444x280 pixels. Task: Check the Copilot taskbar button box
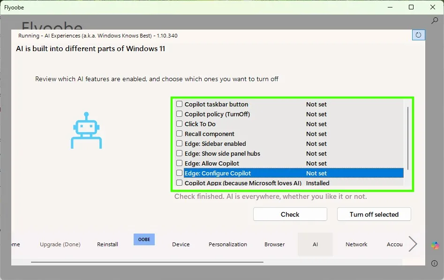tap(179, 104)
